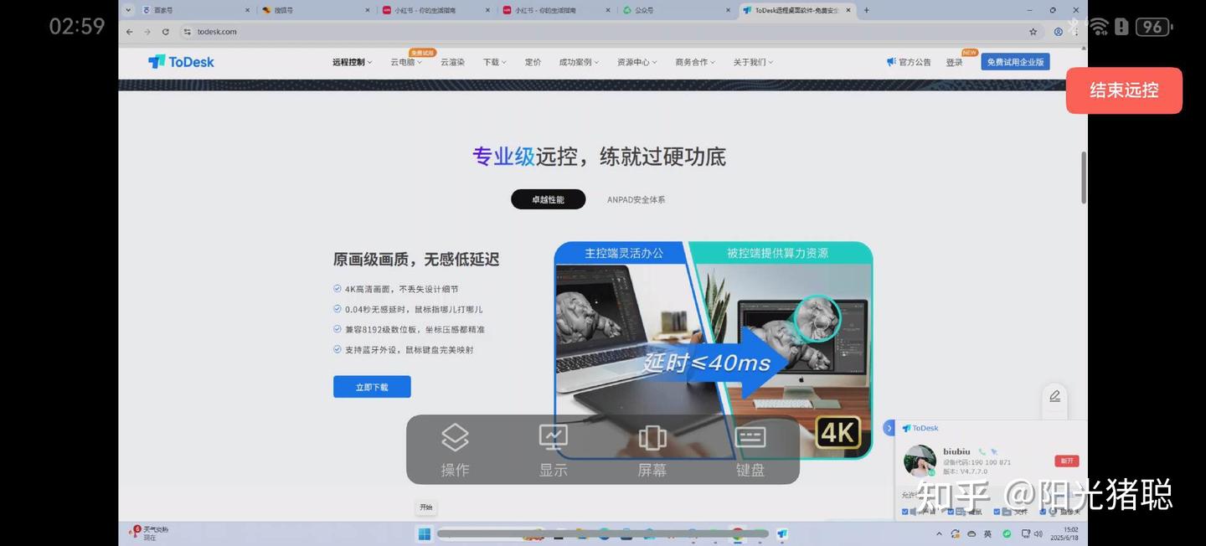Viewport: 1206px width, 546px height.
Task: Click the phone call icon next to biubiu
Action: point(982,451)
